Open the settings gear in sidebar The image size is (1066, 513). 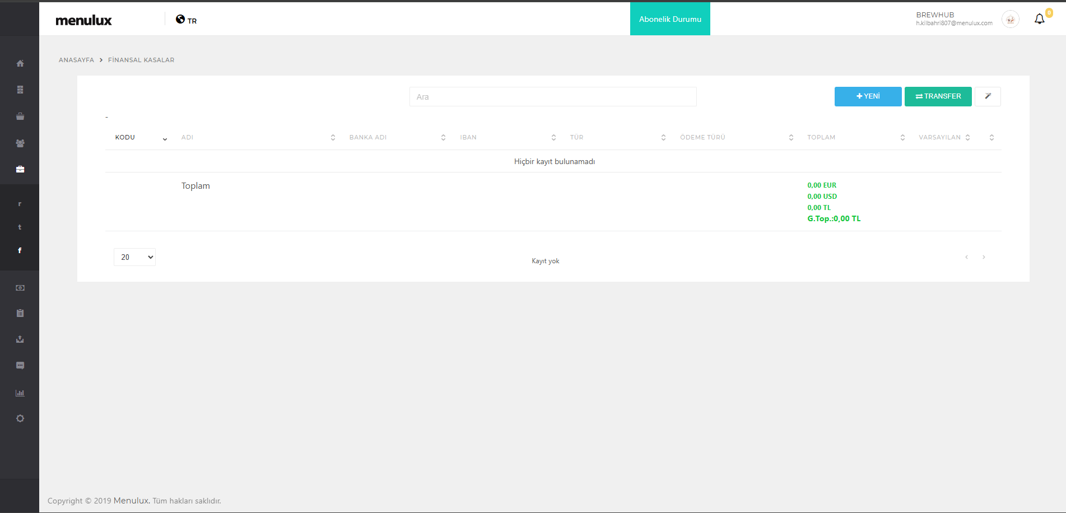20,418
